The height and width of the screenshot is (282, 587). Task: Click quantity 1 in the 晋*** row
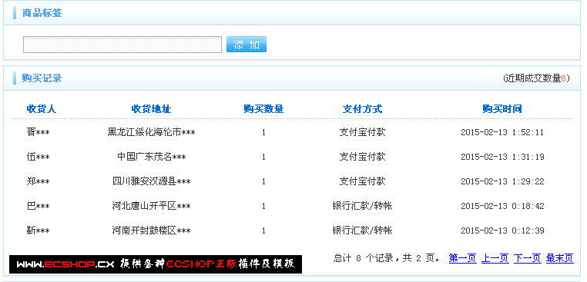coord(263,132)
